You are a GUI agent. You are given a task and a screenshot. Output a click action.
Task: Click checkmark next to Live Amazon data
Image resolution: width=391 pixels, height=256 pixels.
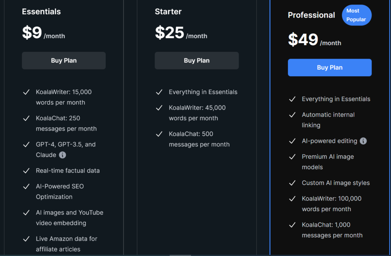click(26, 239)
